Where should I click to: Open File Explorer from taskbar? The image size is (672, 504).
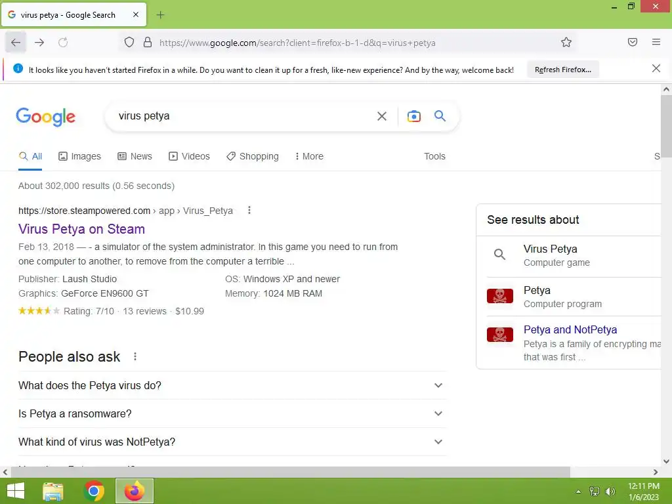pyautogui.click(x=53, y=491)
